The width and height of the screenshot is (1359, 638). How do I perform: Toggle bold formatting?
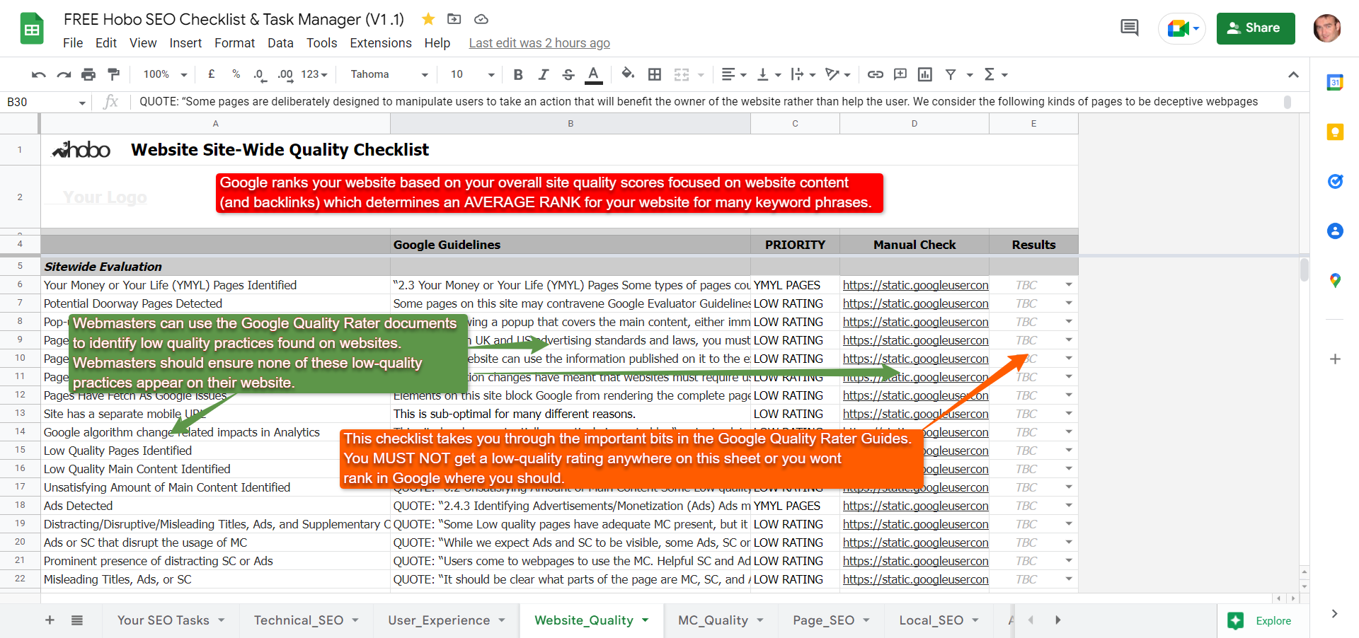518,74
